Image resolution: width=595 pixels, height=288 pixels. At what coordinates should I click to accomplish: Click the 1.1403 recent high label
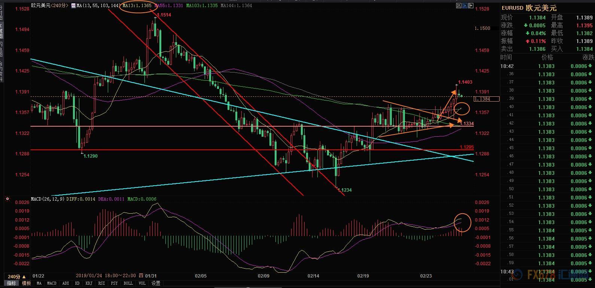click(465, 82)
